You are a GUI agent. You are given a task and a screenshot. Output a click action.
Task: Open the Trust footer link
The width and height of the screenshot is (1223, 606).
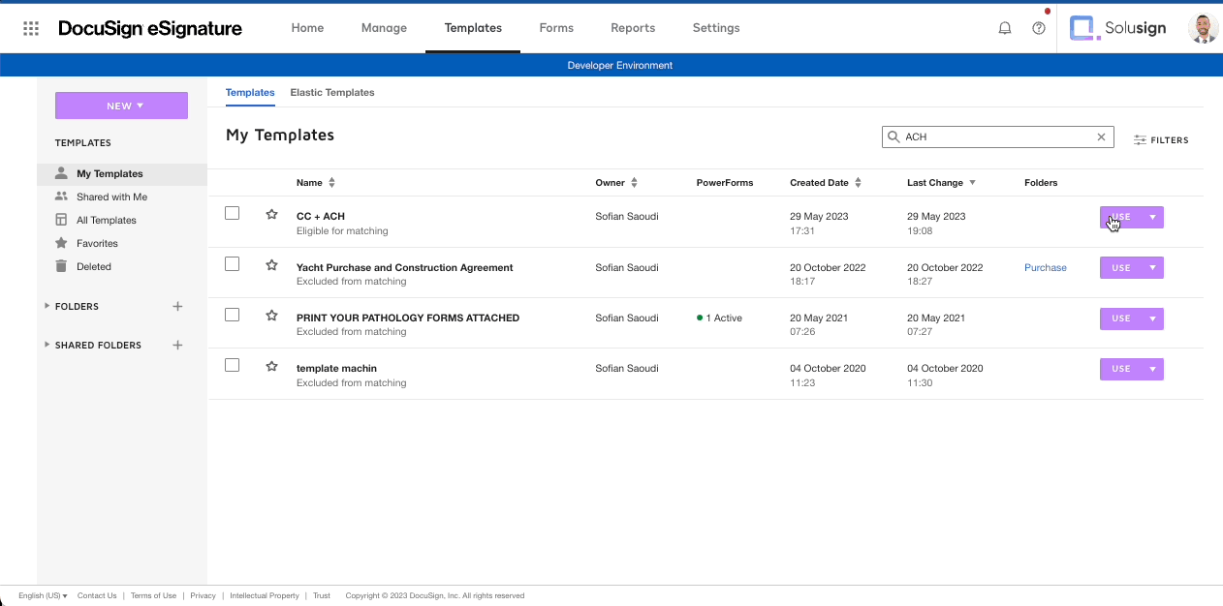(322, 595)
